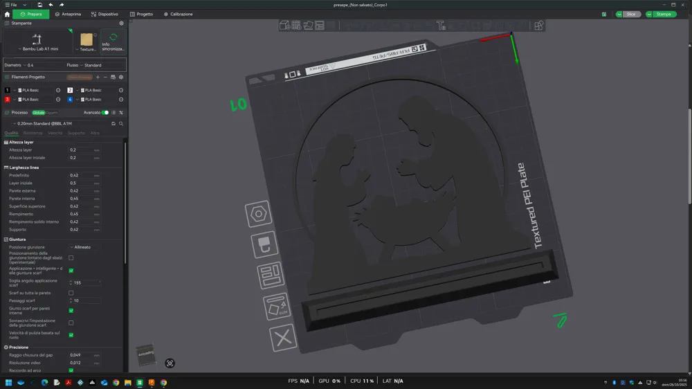Click the Stampa print button
Image resolution: width=692 pixels, height=389 pixels.
[664, 14]
